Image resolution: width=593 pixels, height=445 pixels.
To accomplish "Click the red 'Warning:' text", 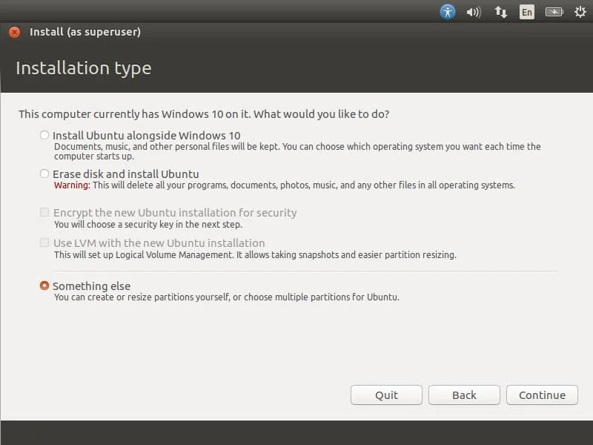I will point(72,185).
